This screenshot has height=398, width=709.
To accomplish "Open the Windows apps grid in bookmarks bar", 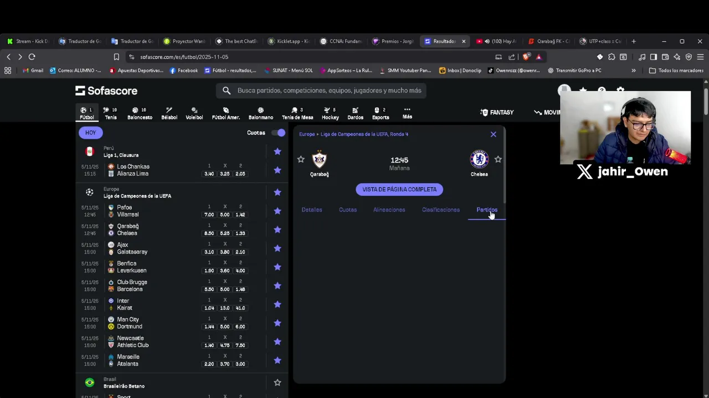I will click(8, 71).
